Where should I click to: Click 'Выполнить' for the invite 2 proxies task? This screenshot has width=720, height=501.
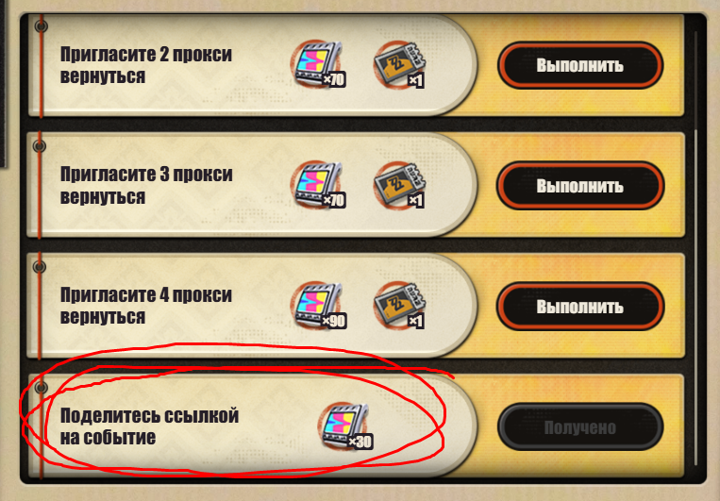[x=580, y=65]
